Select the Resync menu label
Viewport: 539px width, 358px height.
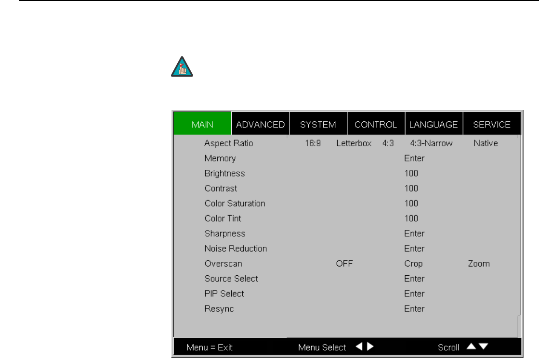tap(219, 309)
